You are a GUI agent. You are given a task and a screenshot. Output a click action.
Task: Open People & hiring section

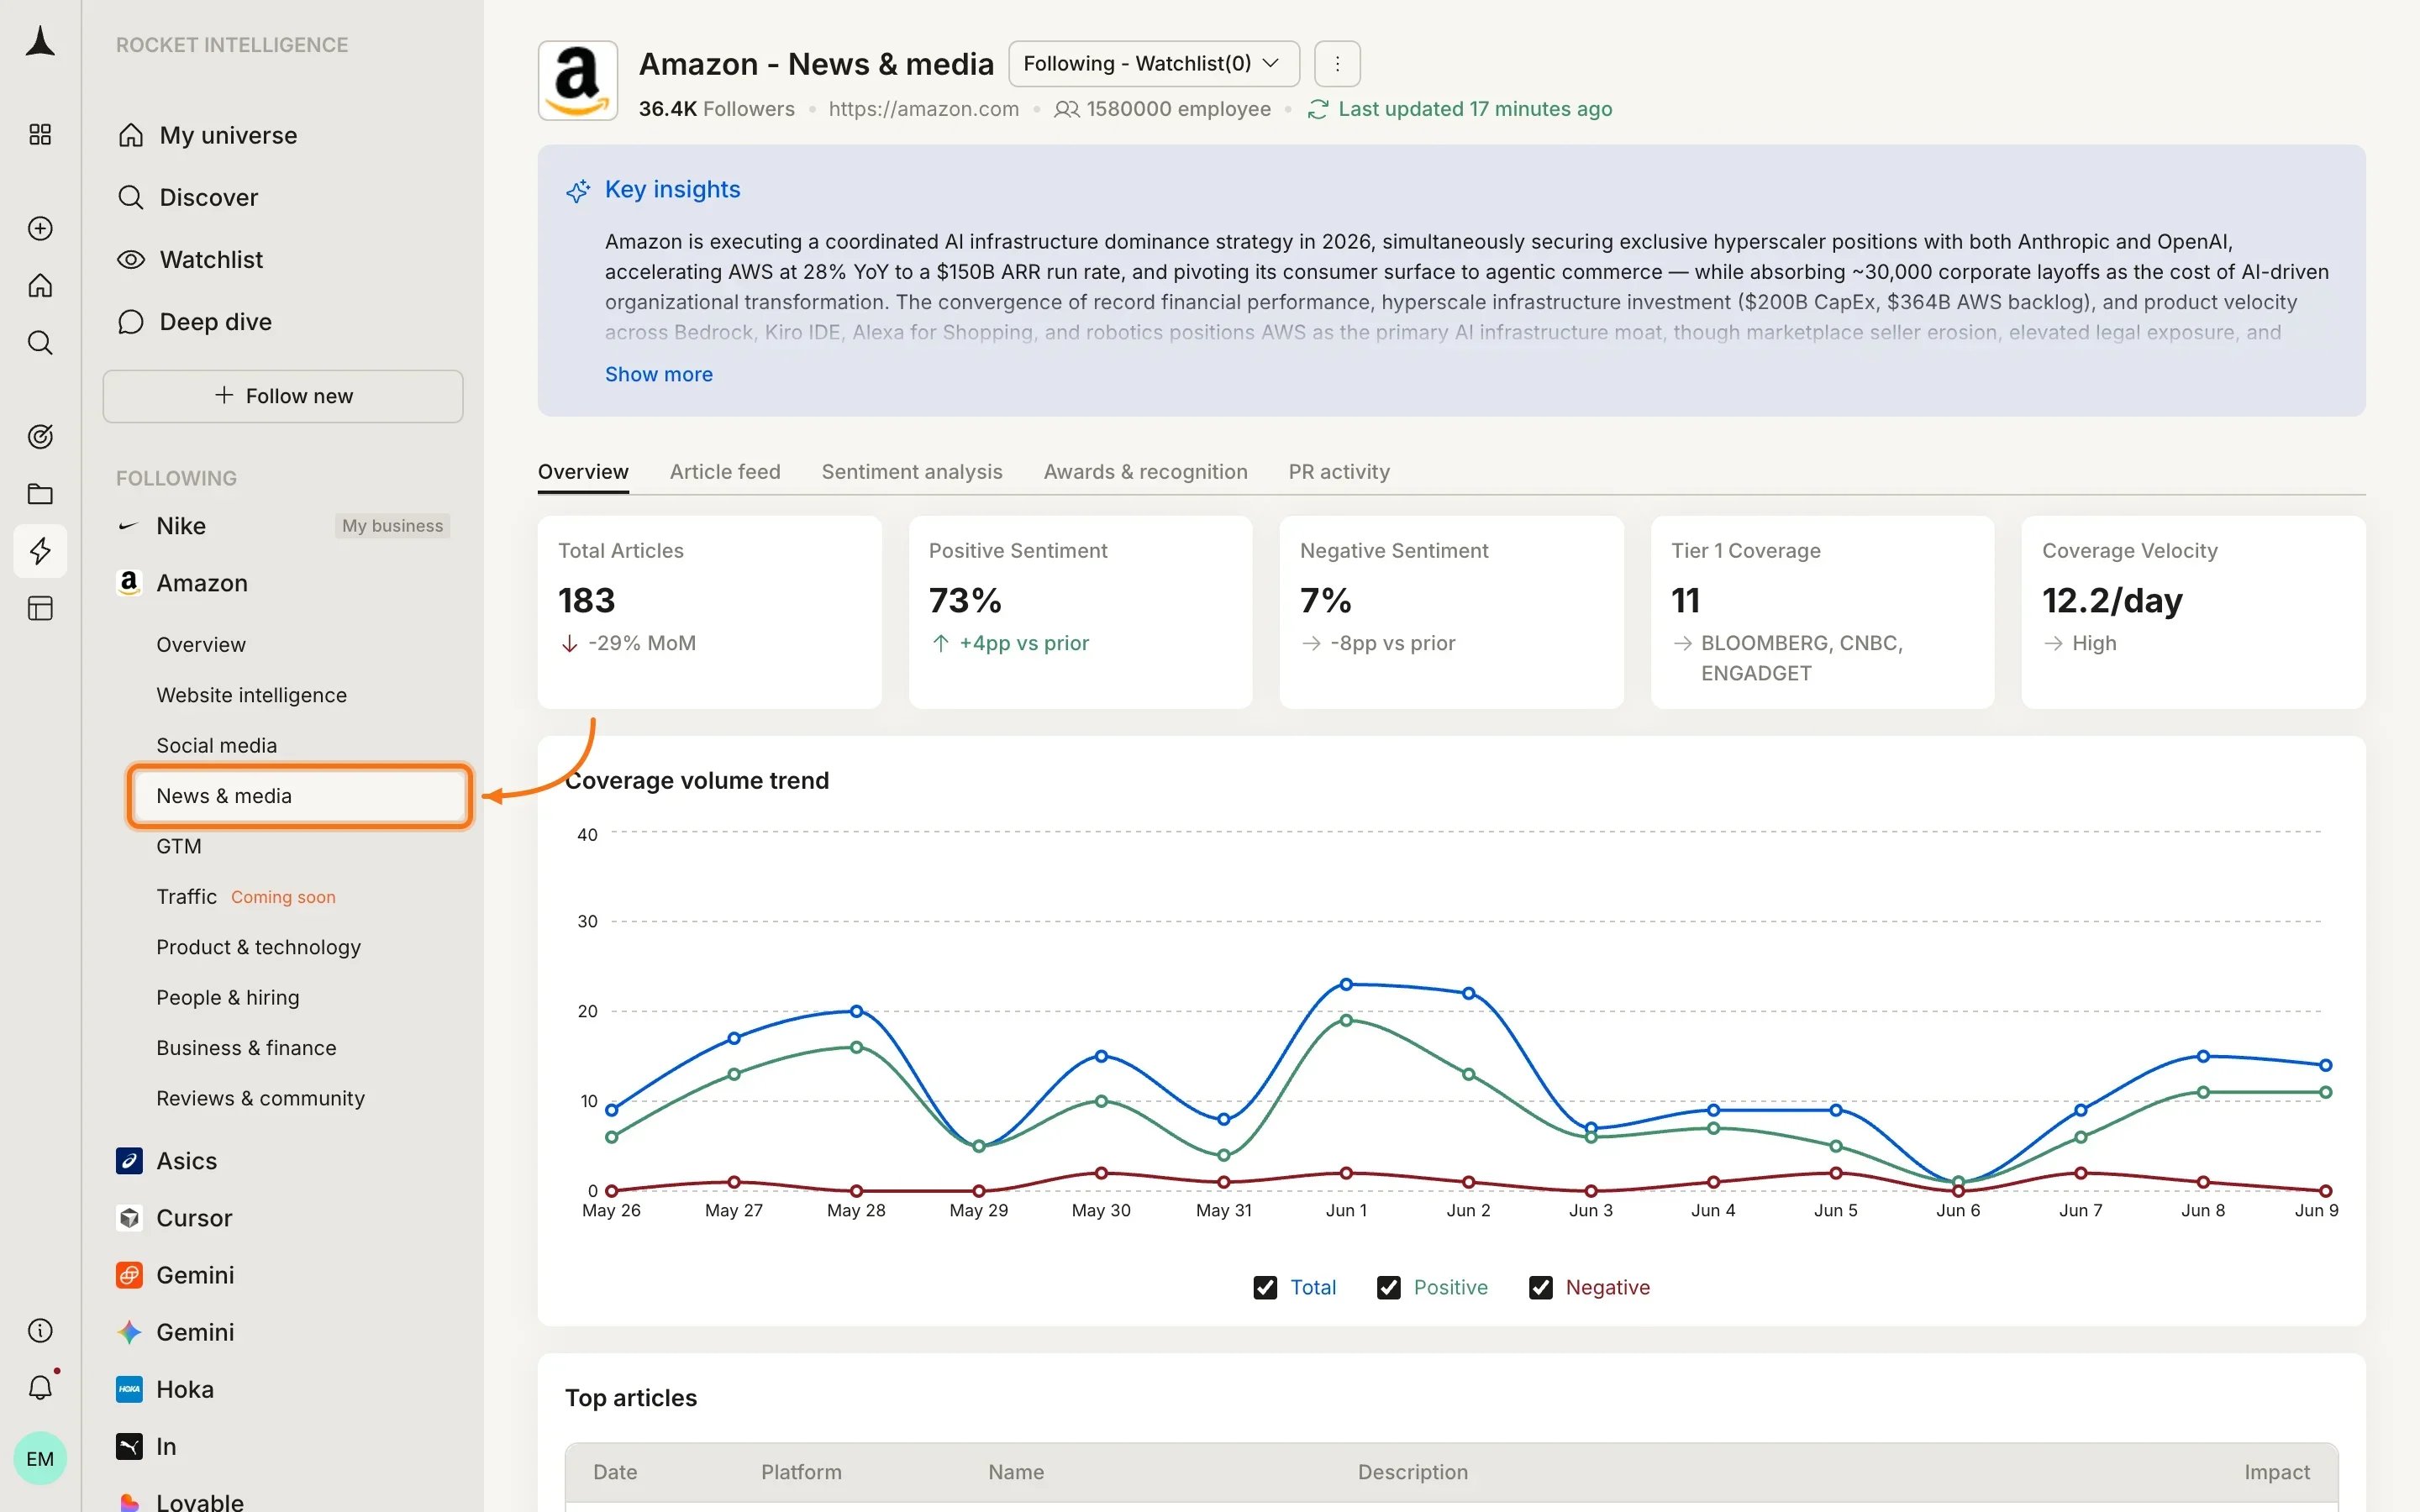click(228, 998)
